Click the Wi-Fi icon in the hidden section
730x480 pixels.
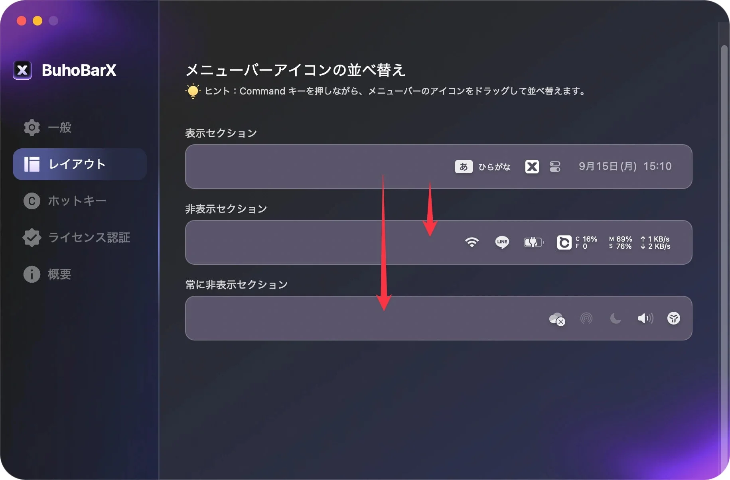(x=472, y=241)
